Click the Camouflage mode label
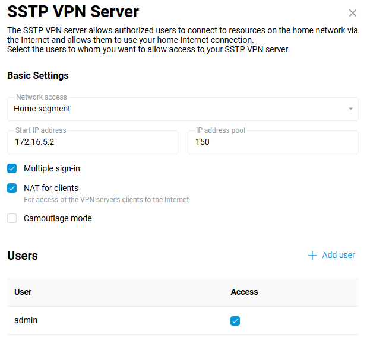This screenshot has width=367, height=338. click(58, 218)
